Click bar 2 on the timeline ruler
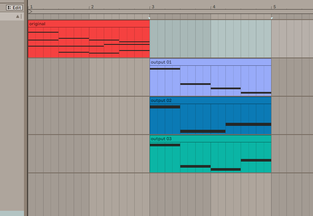The height and width of the screenshot is (216, 313). coord(92,7)
